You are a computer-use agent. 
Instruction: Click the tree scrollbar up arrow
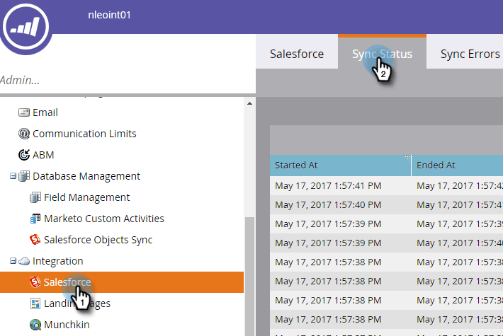(249, 103)
